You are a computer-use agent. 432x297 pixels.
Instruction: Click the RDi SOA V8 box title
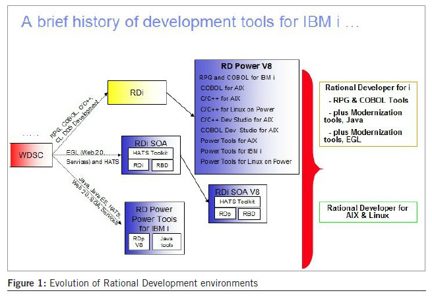tap(237, 192)
